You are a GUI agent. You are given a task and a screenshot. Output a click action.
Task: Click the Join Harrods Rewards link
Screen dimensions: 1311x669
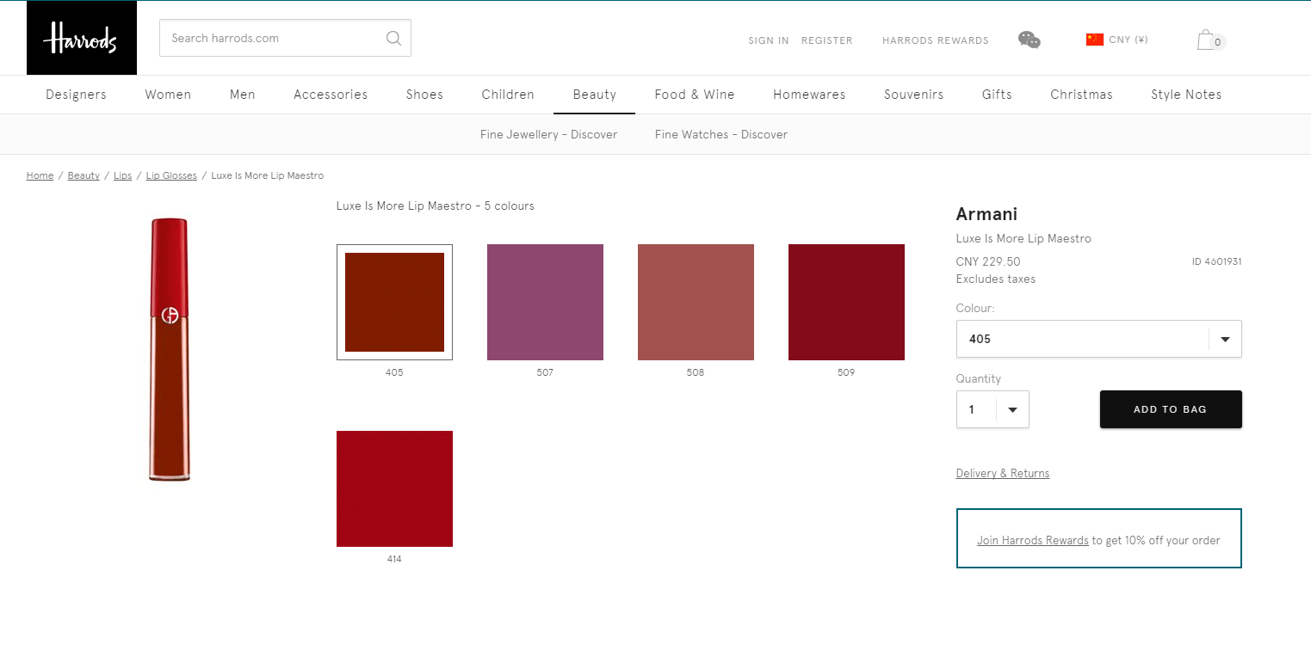1033,540
